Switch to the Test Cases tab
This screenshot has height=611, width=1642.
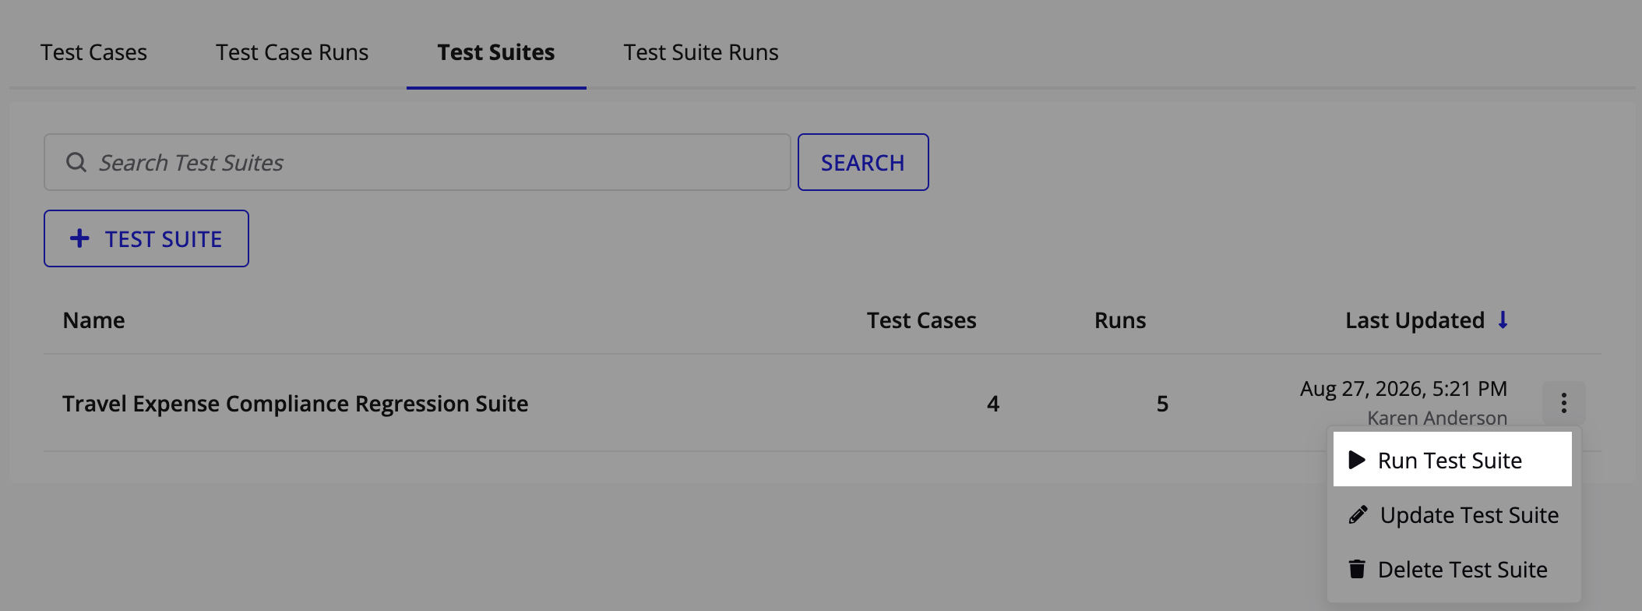(93, 52)
